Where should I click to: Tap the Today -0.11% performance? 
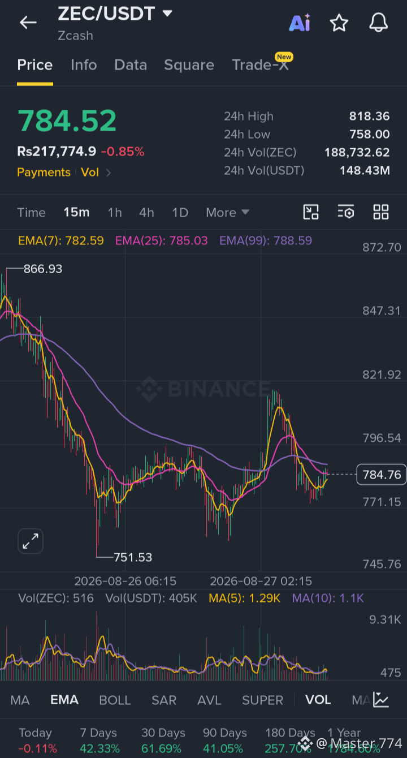pyautogui.click(x=37, y=740)
